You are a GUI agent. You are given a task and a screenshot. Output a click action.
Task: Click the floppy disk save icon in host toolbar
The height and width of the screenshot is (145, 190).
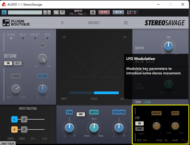(62, 13)
